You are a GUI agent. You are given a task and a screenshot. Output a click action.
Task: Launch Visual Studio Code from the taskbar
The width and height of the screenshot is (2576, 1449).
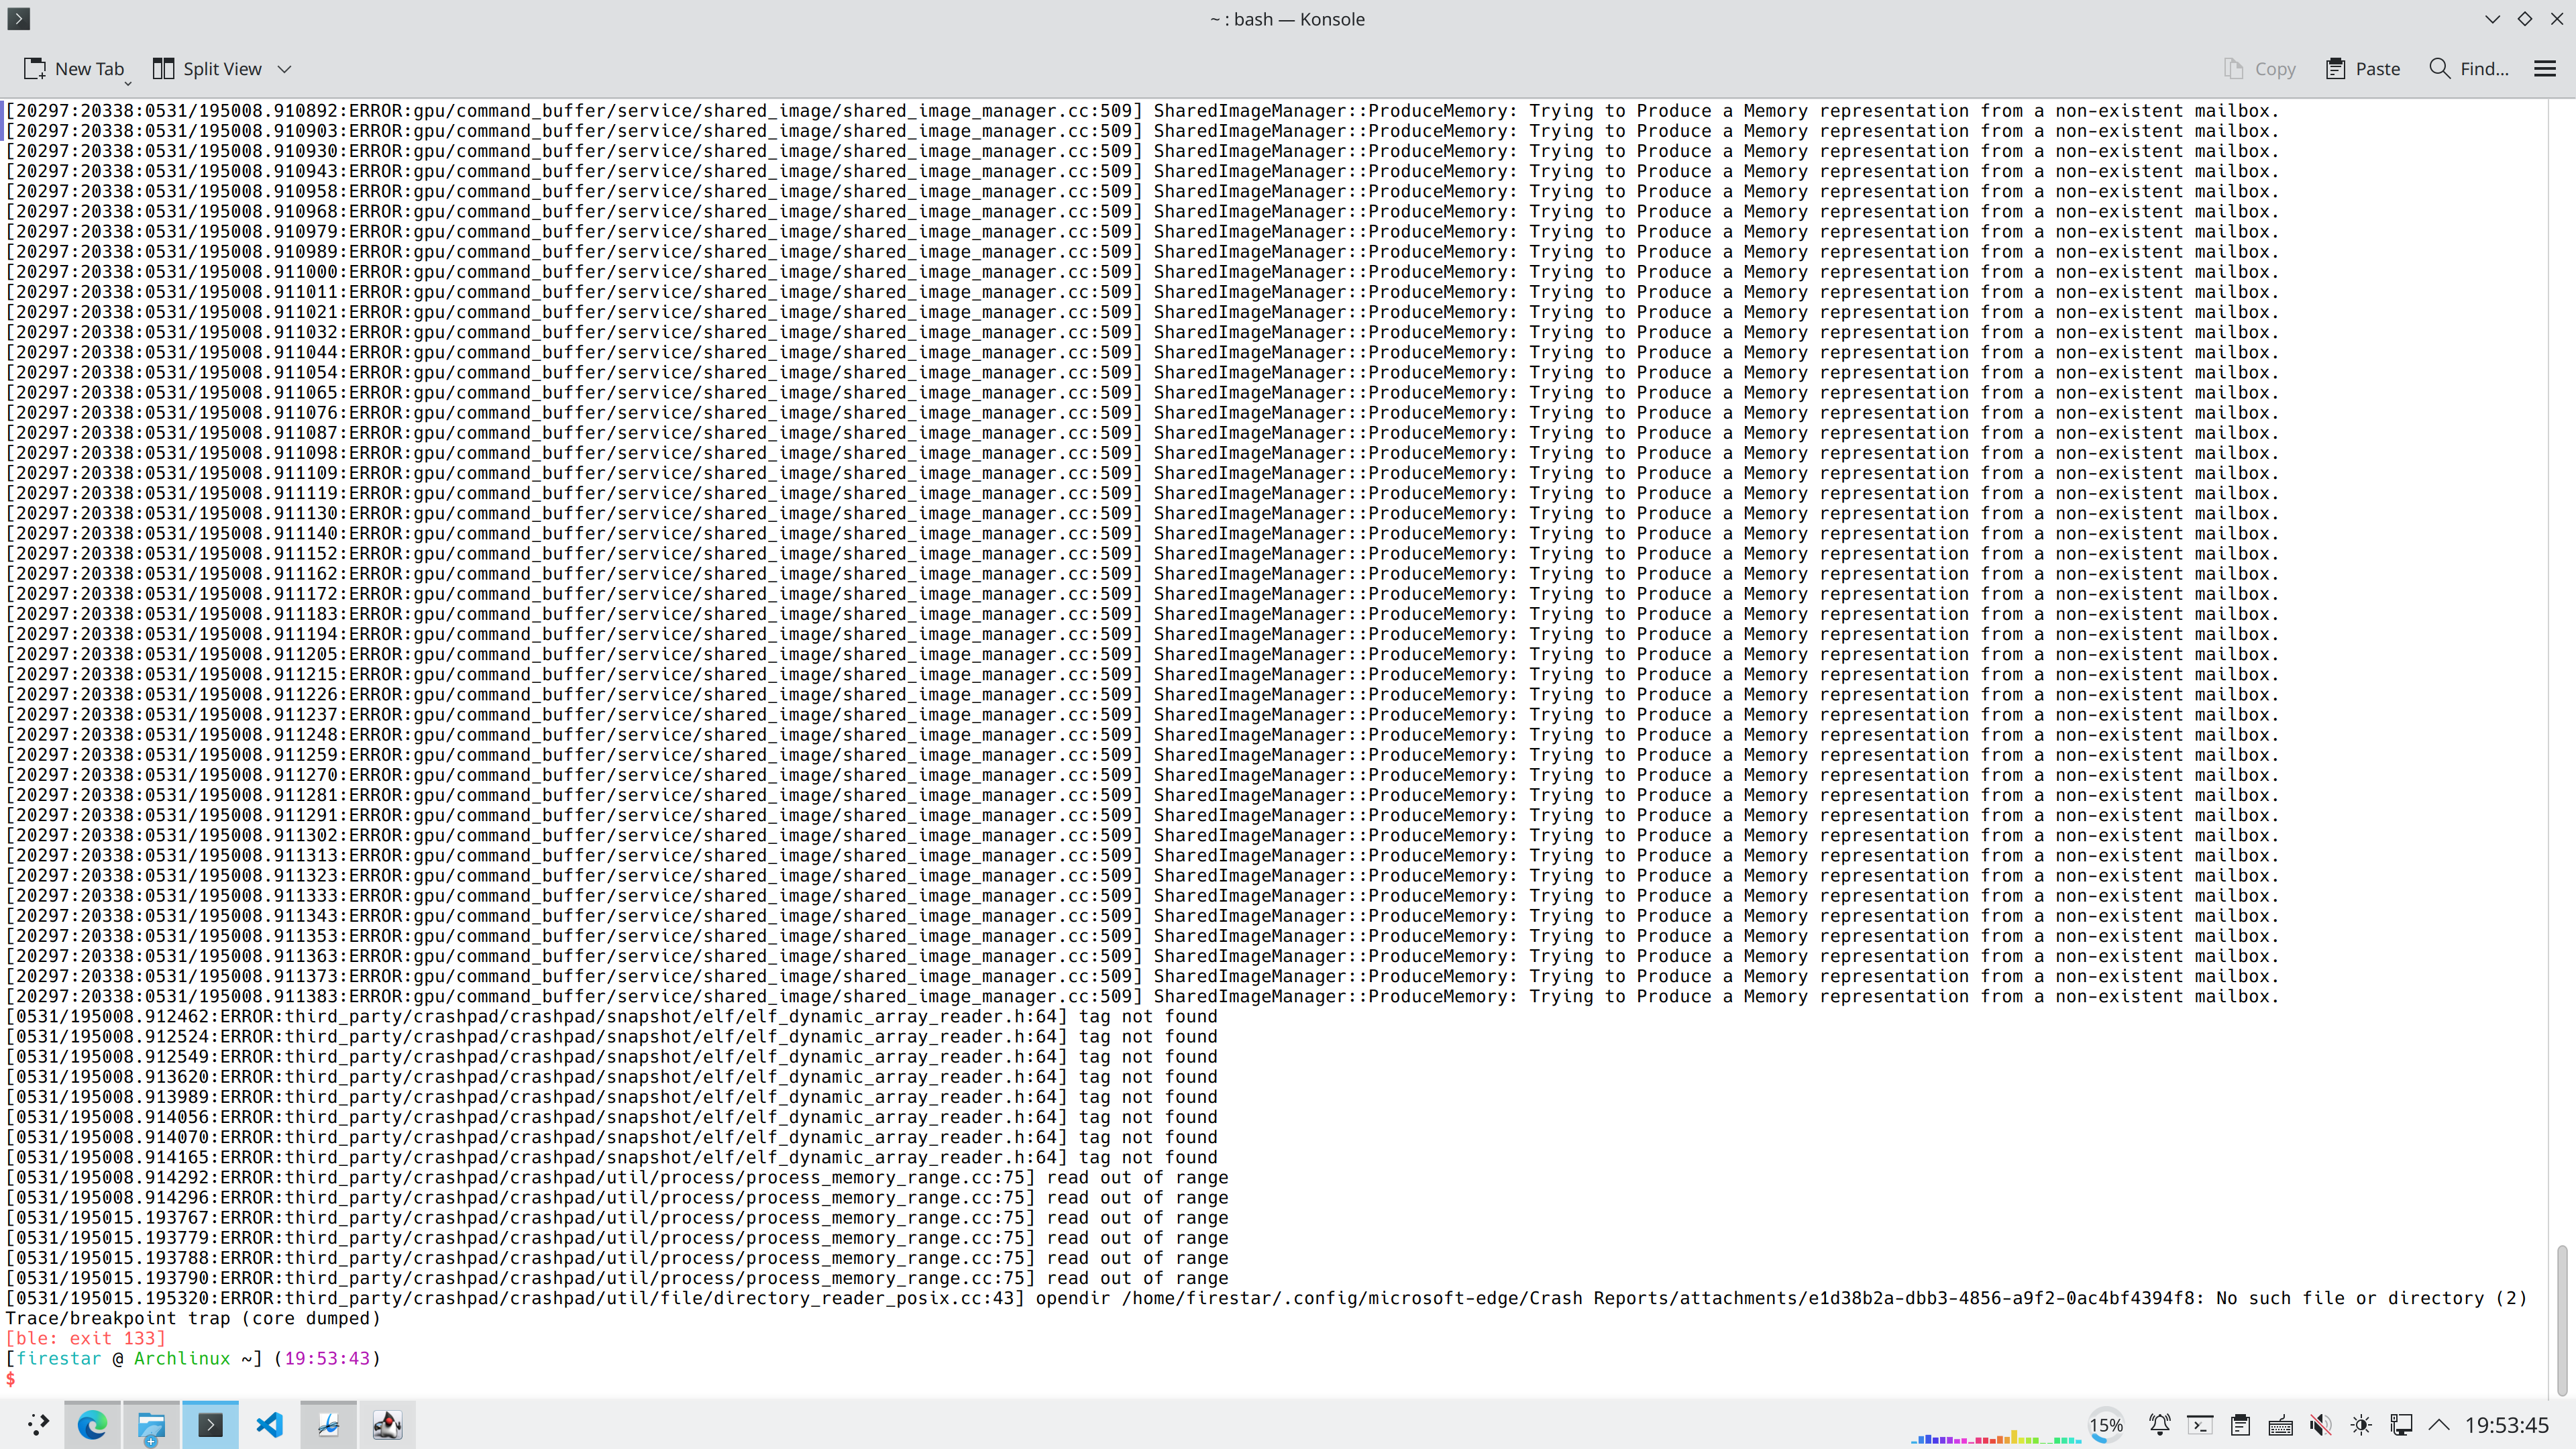[x=270, y=1425]
